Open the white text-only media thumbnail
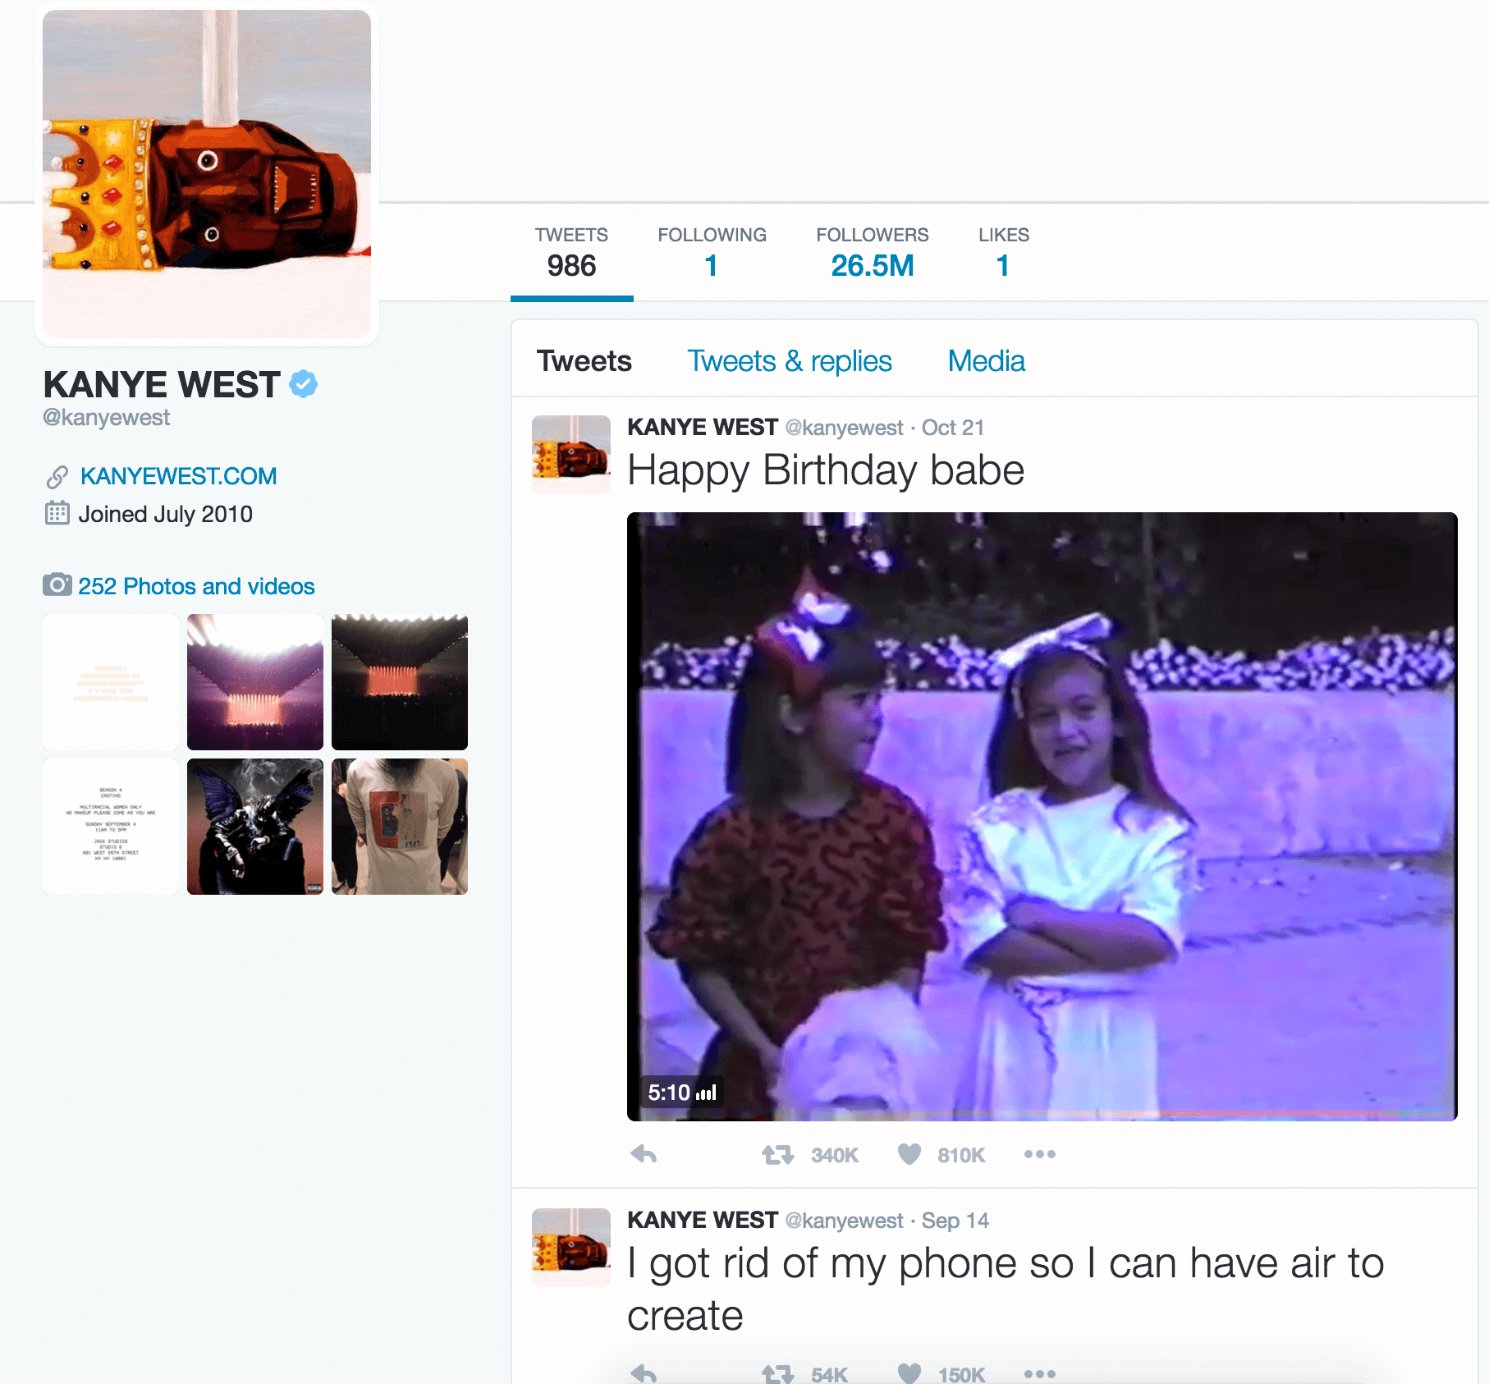The height and width of the screenshot is (1384, 1489). click(x=111, y=682)
